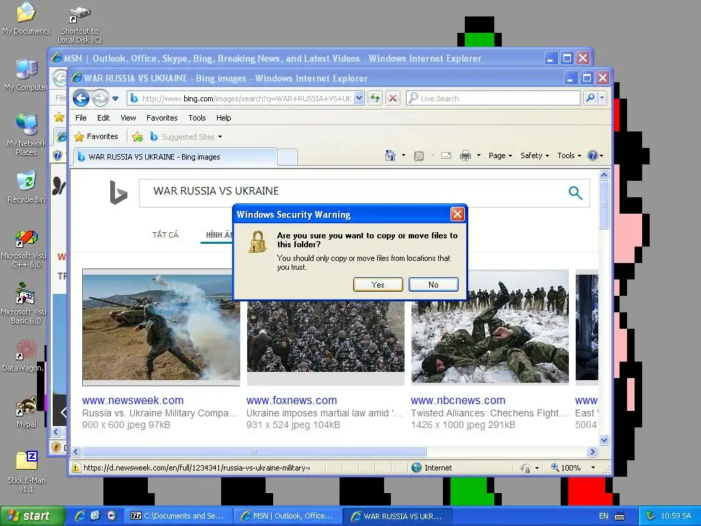Click the Print icon
Image resolution: width=701 pixels, height=526 pixels.
click(466, 155)
